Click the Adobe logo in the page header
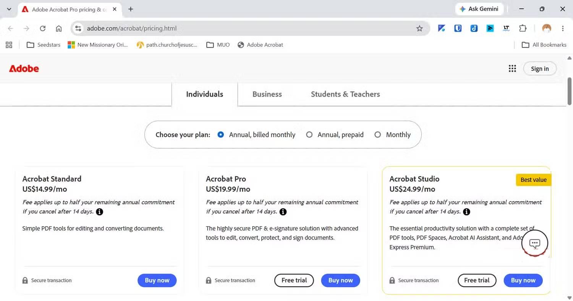573x301 pixels. point(24,69)
